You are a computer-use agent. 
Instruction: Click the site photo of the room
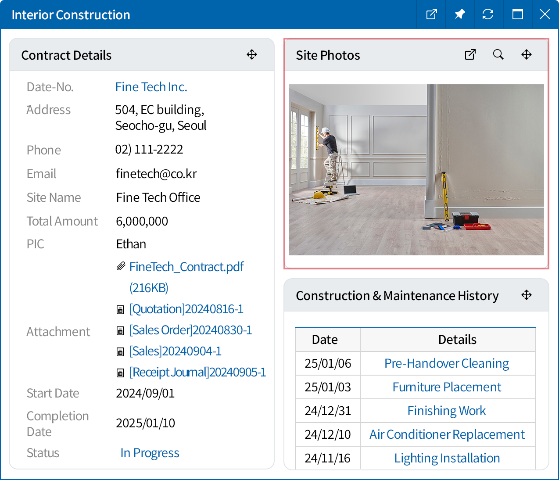416,169
